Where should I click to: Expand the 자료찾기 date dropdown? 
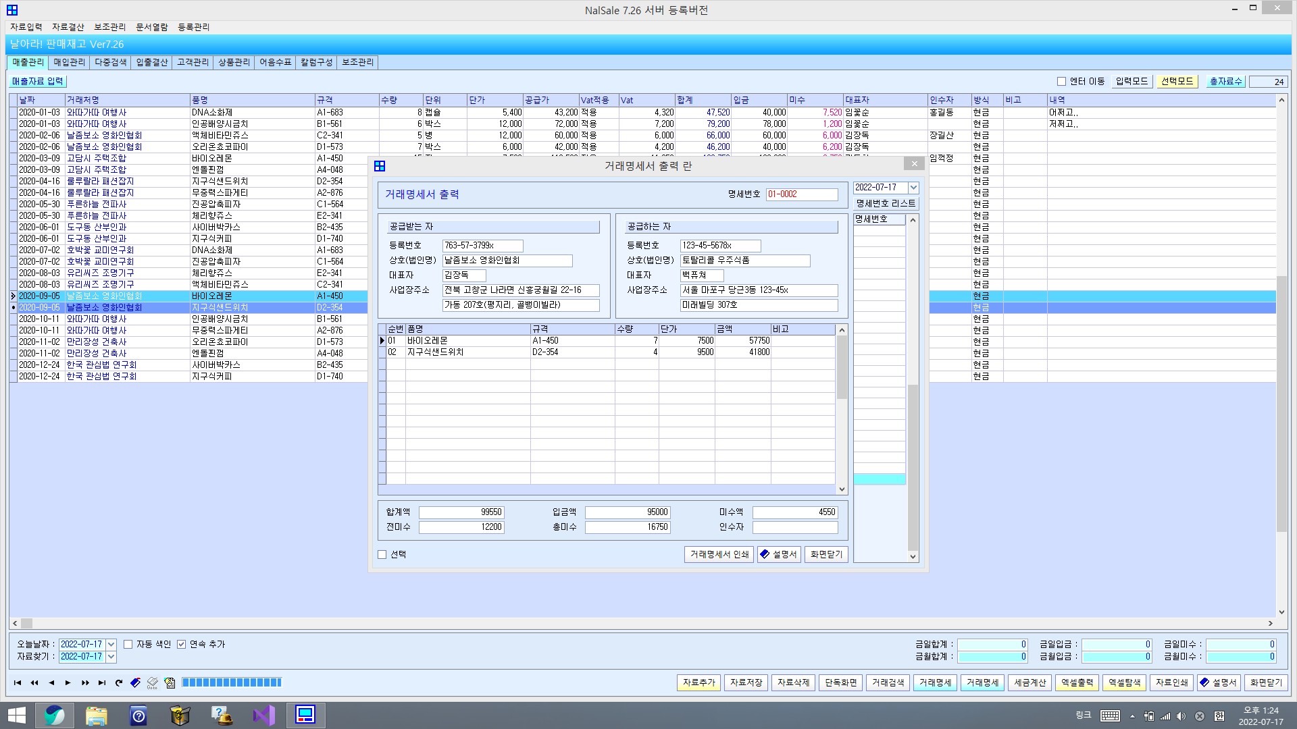111,657
